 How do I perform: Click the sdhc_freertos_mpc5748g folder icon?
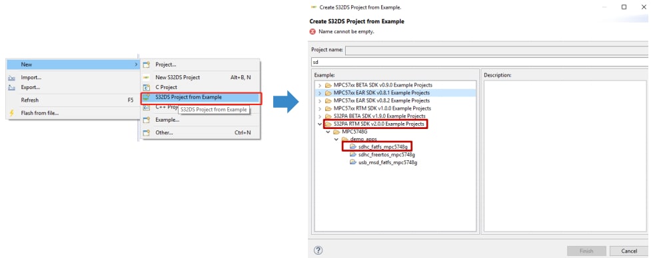coord(353,154)
